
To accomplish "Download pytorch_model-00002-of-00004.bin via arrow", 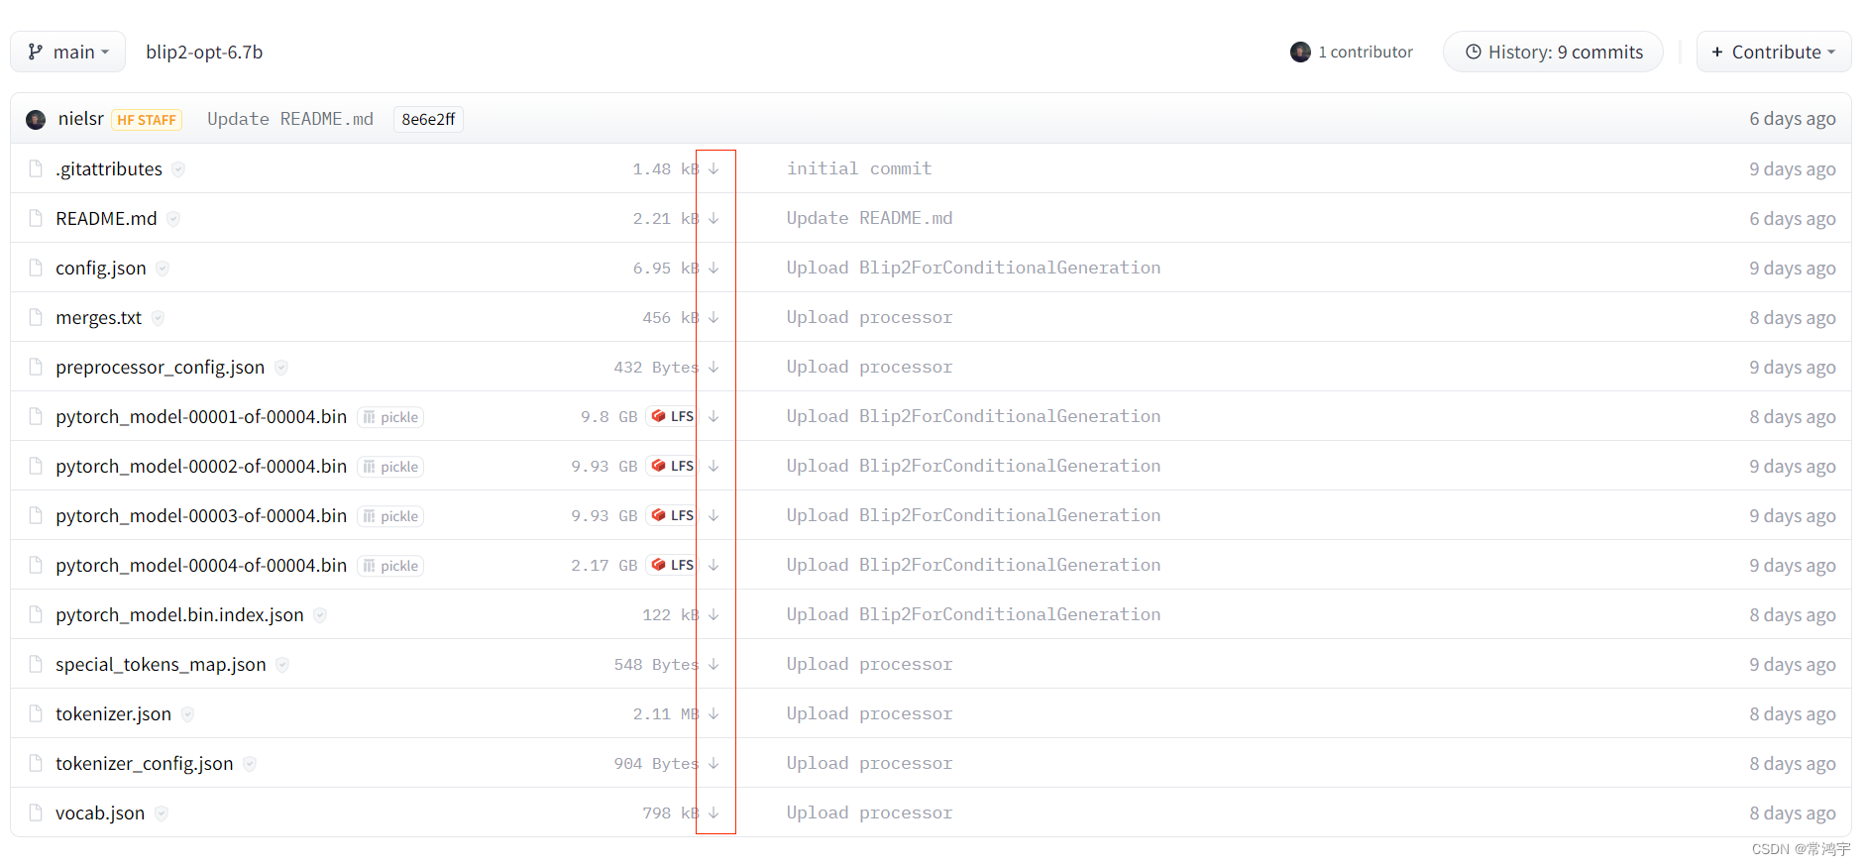I will pos(713,466).
